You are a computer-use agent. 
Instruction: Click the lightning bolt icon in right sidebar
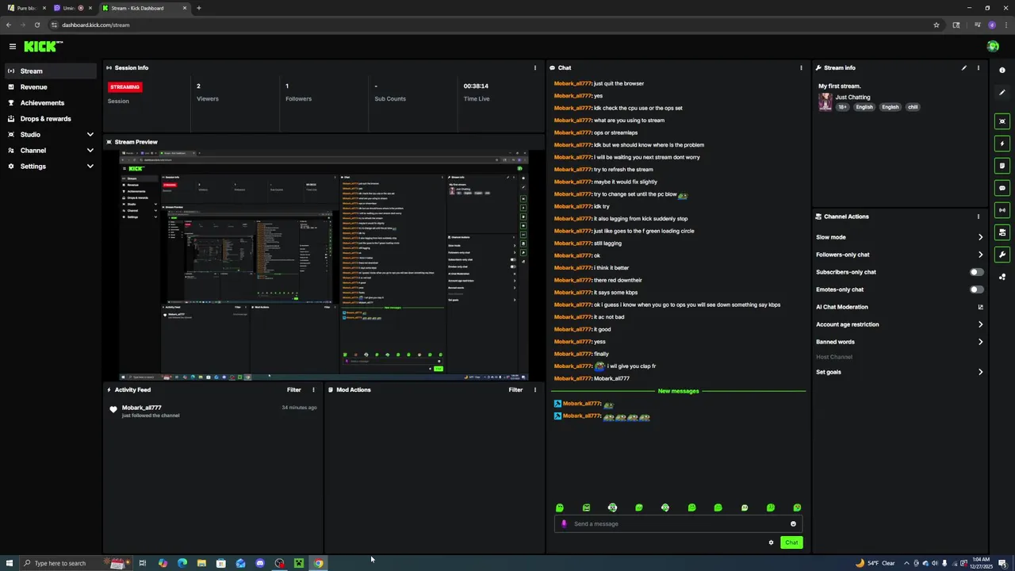(x=1002, y=144)
